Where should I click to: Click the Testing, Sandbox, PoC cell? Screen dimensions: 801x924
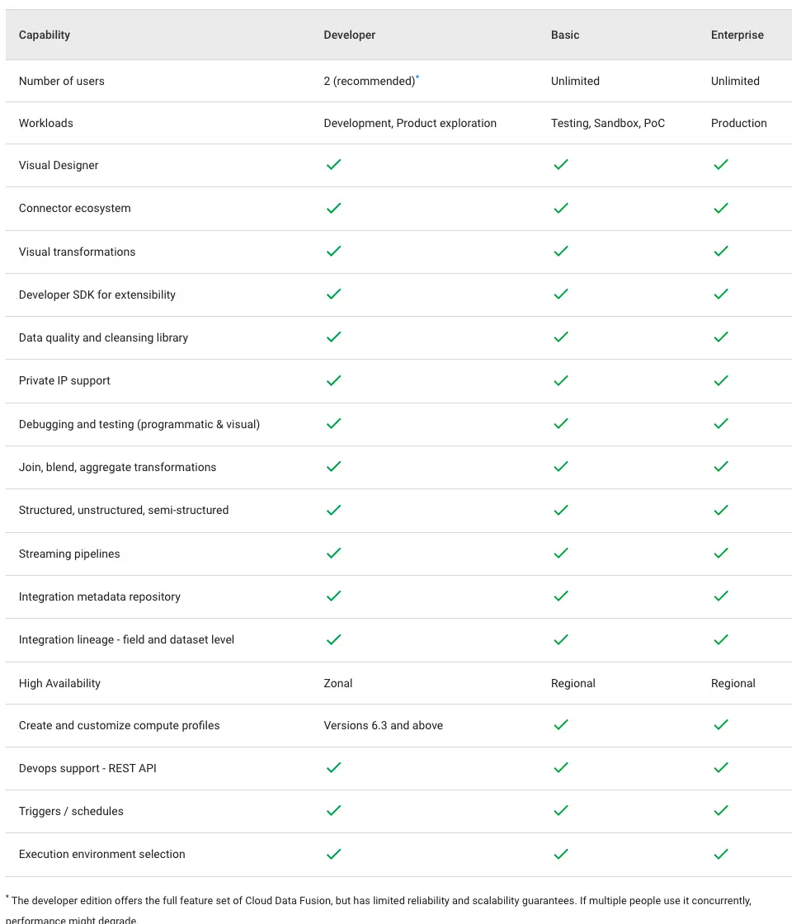pyautogui.click(x=608, y=123)
